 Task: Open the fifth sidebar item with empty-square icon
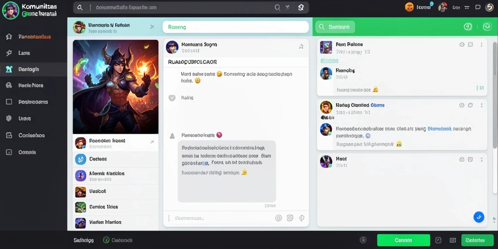click(34, 102)
